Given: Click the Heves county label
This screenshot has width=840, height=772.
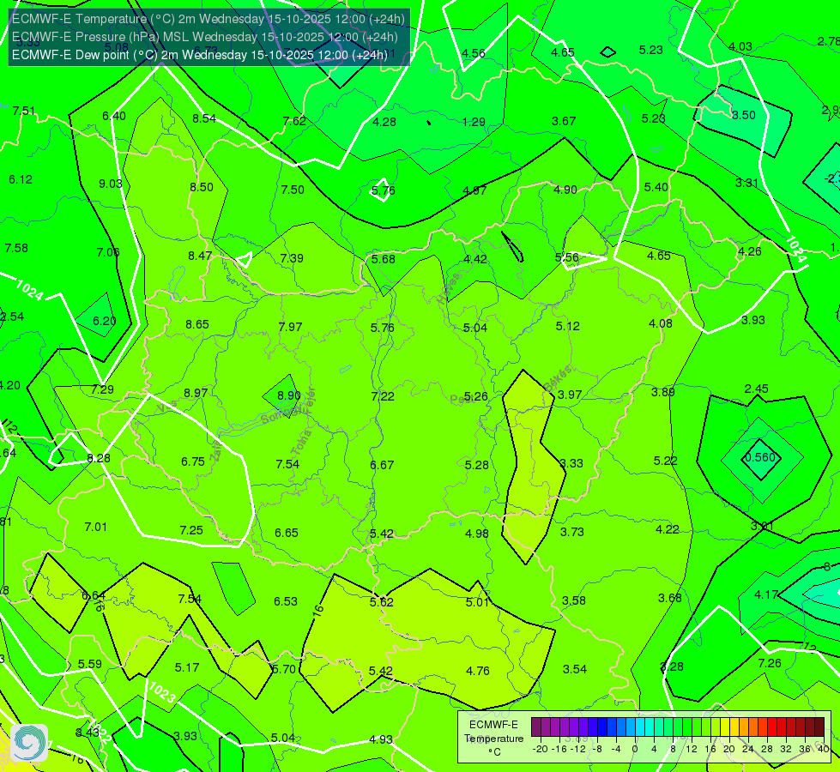Looking at the screenshot, I should (x=449, y=289).
